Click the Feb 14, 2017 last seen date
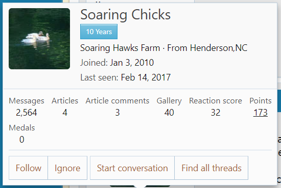This screenshot has width=281, height=188. (x=146, y=77)
